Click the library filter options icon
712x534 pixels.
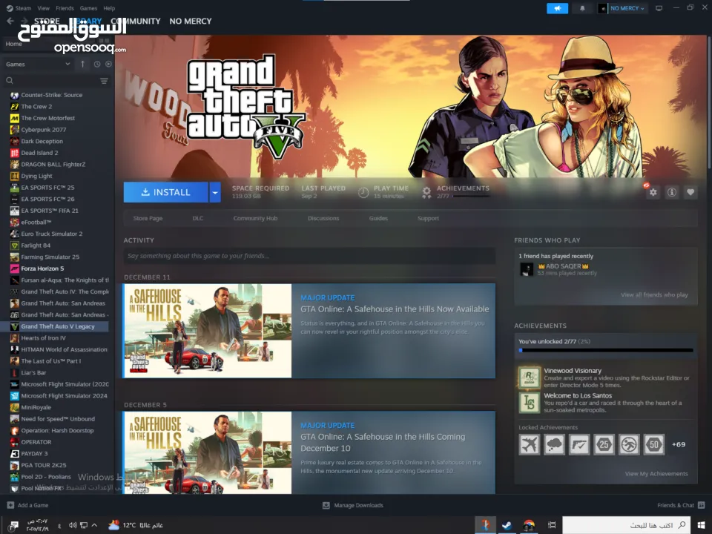pos(104,80)
